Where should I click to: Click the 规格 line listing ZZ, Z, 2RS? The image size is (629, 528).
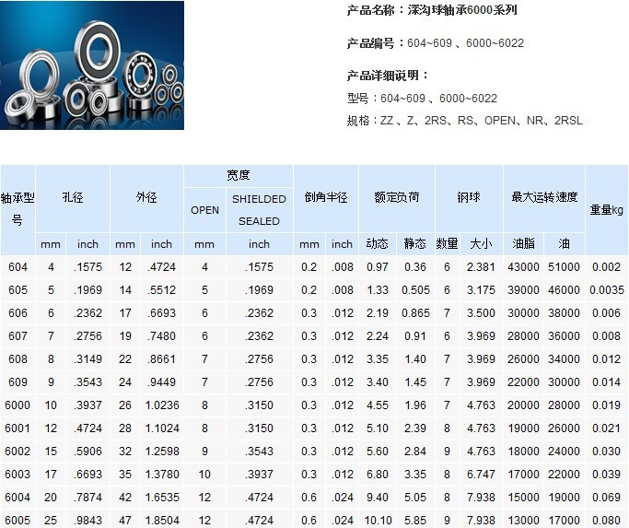pyautogui.click(x=464, y=121)
